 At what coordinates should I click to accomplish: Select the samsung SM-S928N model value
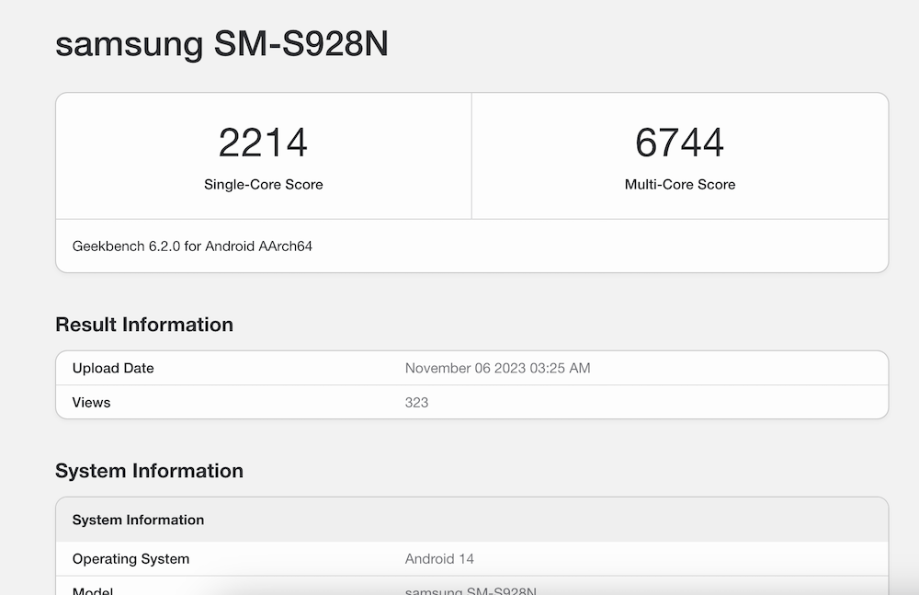pos(471,590)
